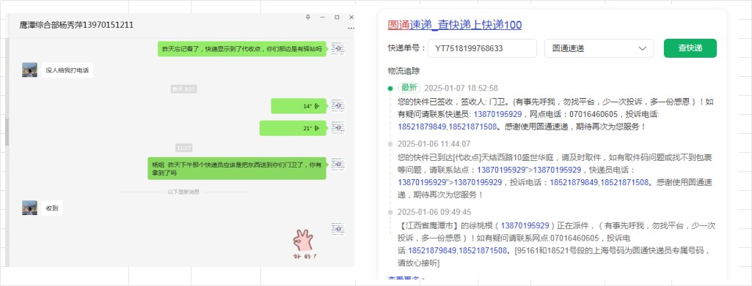Viewport: 752px width, 286px height.
Task: Play the 14-second voice message
Action: [x=299, y=106]
